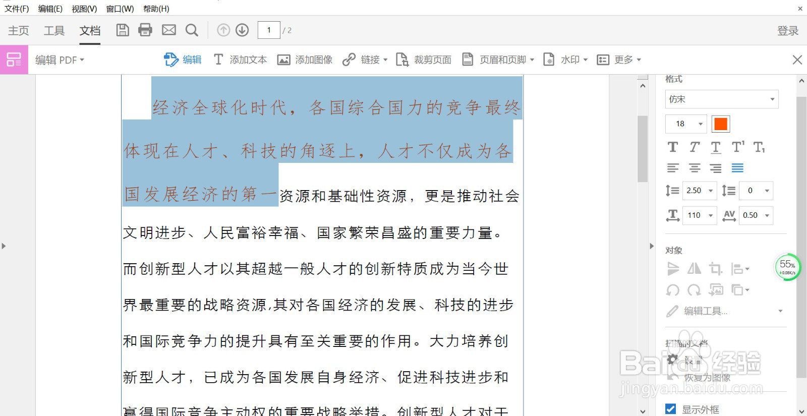Open character spacing 0.50 dropdown
This screenshot has width=807, height=416.
click(756, 215)
